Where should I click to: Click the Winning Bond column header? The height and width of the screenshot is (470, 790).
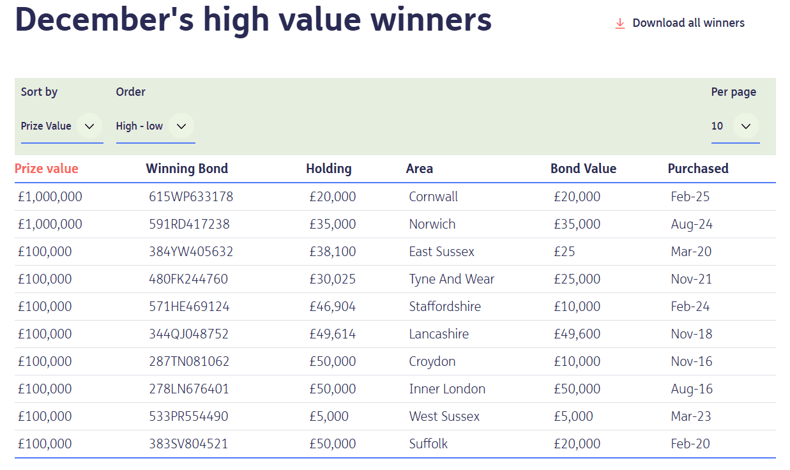coord(186,169)
